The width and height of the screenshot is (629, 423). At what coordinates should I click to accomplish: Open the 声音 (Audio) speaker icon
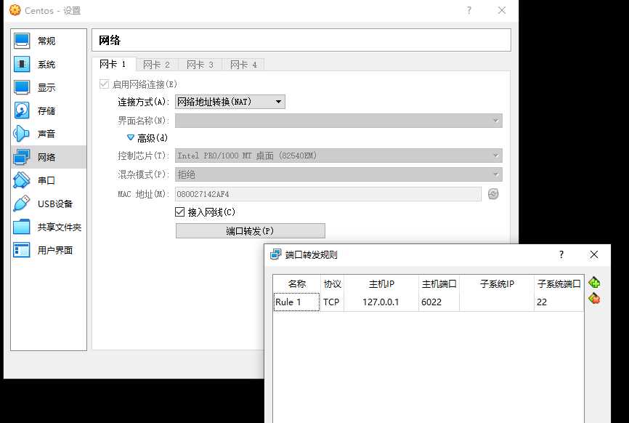22,134
